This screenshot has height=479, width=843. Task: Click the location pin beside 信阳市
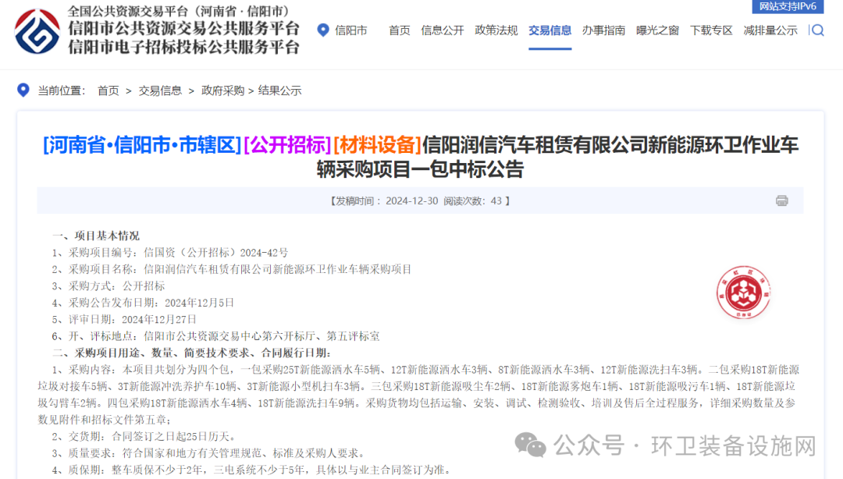click(323, 30)
